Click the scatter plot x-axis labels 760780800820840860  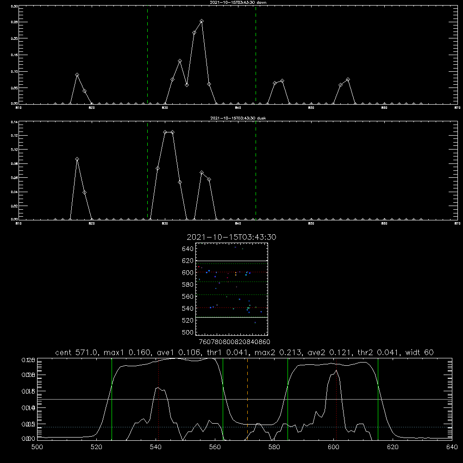(x=234, y=342)
